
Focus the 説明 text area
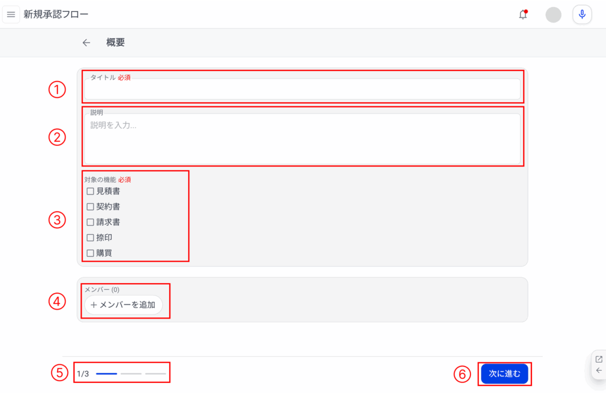(x=302, y=139)
